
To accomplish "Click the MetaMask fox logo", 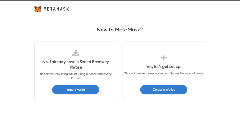I will coord(38,9).
